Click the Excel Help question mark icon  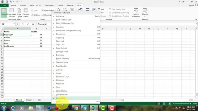click(179, 2)
